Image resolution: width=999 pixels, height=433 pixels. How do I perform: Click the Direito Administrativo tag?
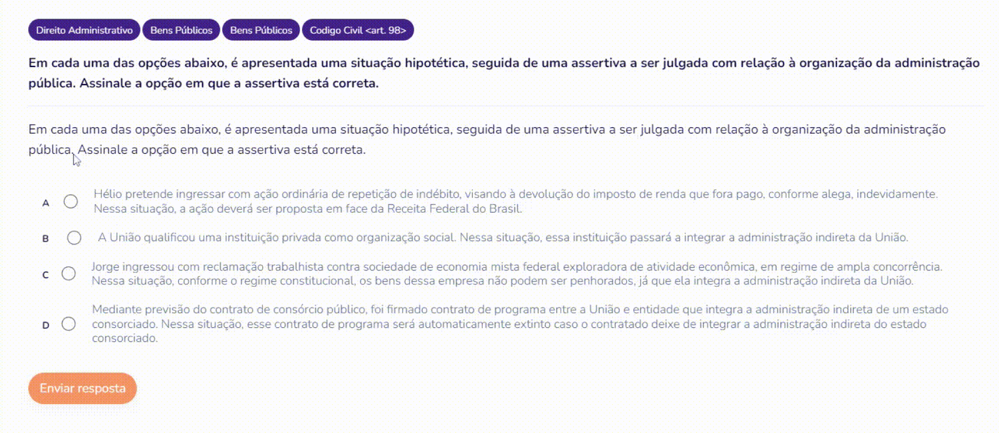[84, 30]
